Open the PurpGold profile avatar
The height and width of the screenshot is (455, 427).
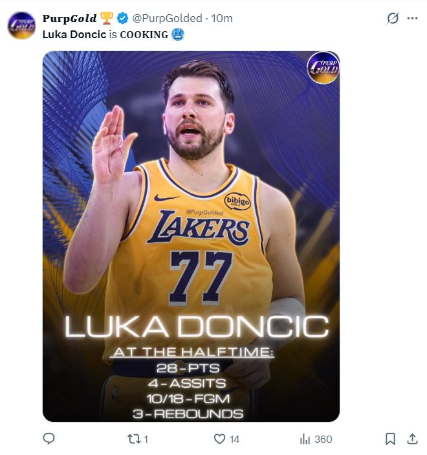coord(21,25)
